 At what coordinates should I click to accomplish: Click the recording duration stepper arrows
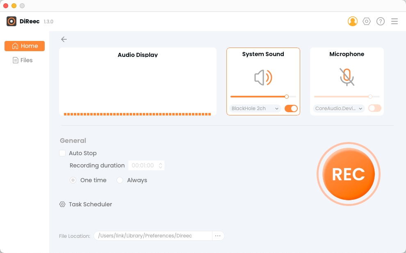(160, 165)
